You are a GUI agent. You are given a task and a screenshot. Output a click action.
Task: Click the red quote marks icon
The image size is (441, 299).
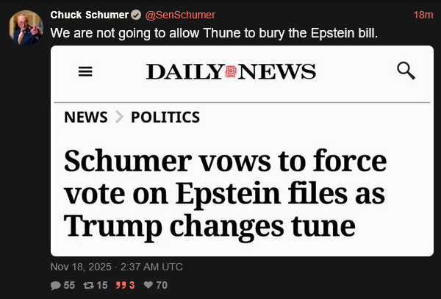pyautogui.click(x=122, y=285)
